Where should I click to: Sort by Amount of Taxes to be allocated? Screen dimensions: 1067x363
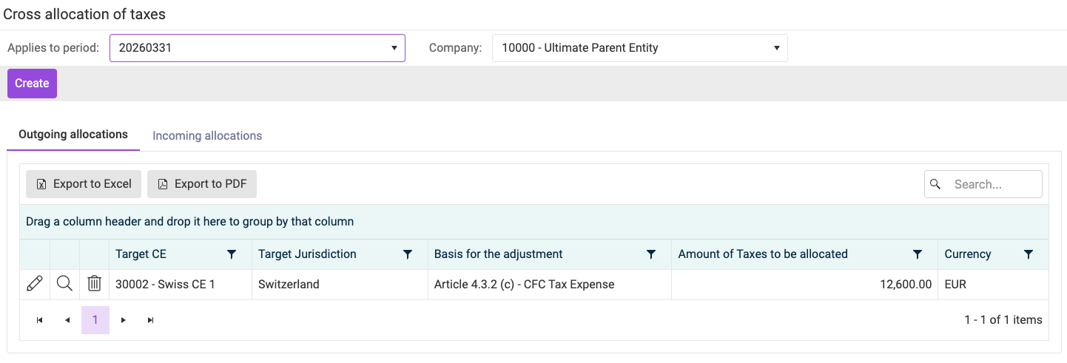763,254
